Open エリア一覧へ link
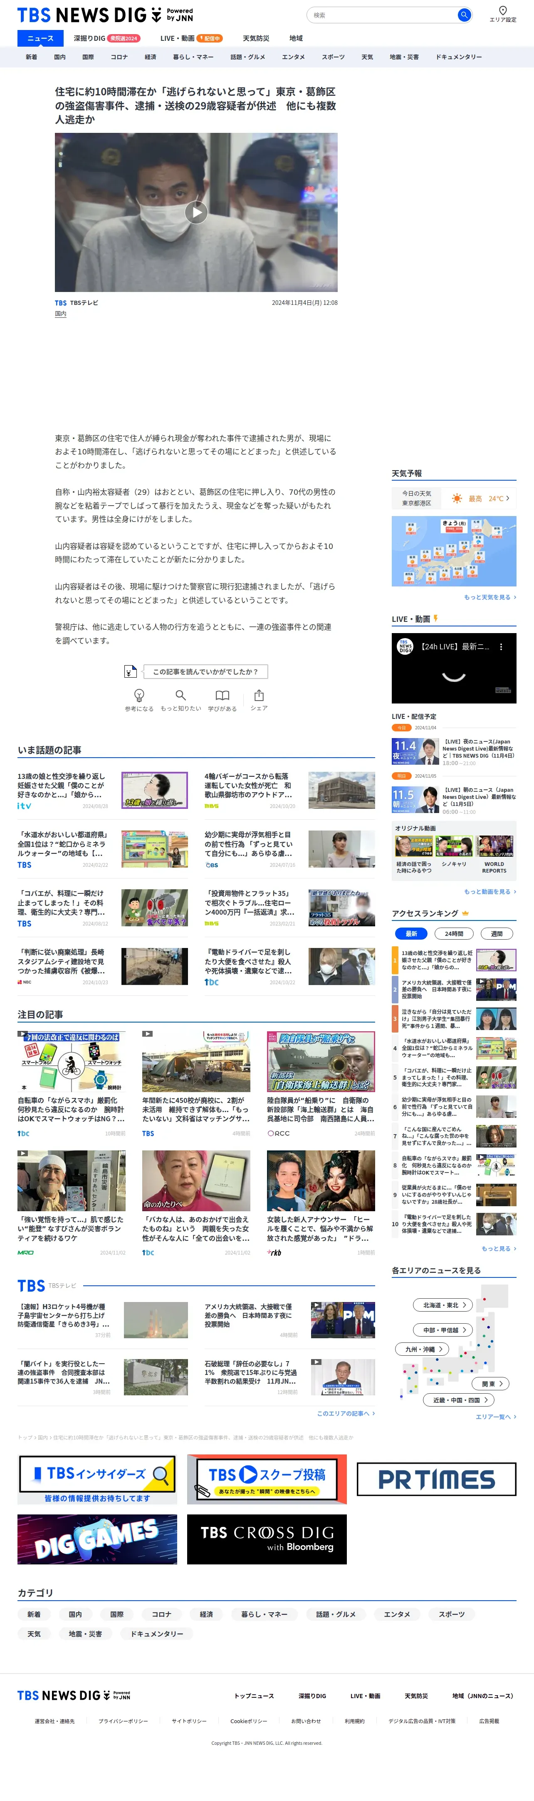 pos(496,1417)
